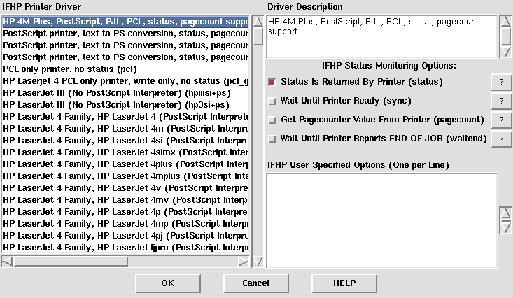This screenshot has height=298, width=513.
Task: Click the help button for Get Pagecounter Value
Action: click(501, 120)
